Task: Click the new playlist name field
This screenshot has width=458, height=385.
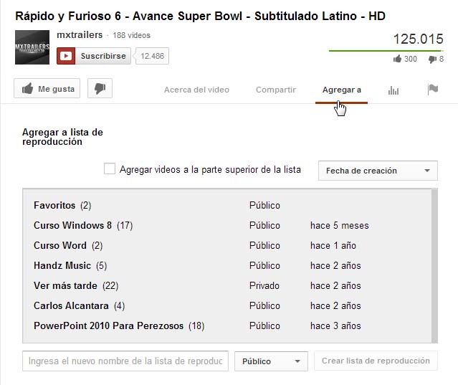Action: pyautogui.click(x=125, y=361)
